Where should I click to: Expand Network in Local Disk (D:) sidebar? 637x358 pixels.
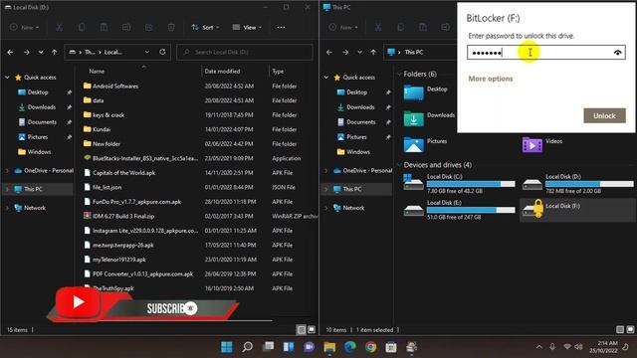click(x=7, y=208)
